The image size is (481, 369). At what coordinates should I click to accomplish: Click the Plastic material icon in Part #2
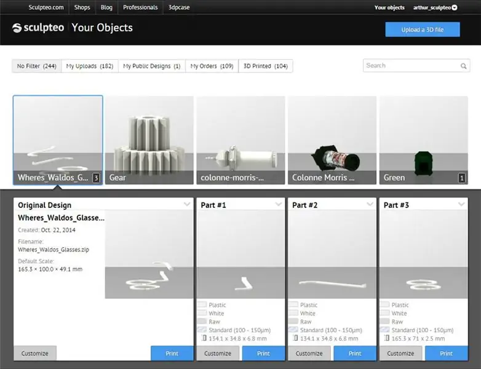tap(293, 304)
